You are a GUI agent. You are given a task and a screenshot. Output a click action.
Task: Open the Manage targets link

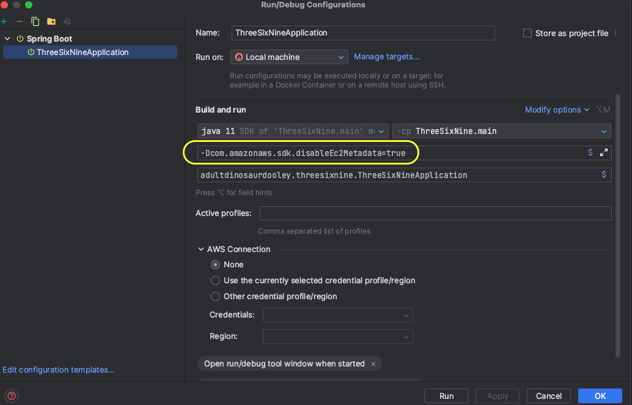click(386, 56)
